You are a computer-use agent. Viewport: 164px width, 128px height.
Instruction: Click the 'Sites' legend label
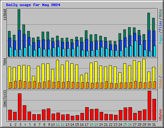[x=160, y=84]
